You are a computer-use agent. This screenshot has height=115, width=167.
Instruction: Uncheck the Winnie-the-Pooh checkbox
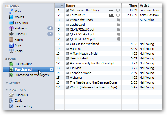click(x=67, y=20)
